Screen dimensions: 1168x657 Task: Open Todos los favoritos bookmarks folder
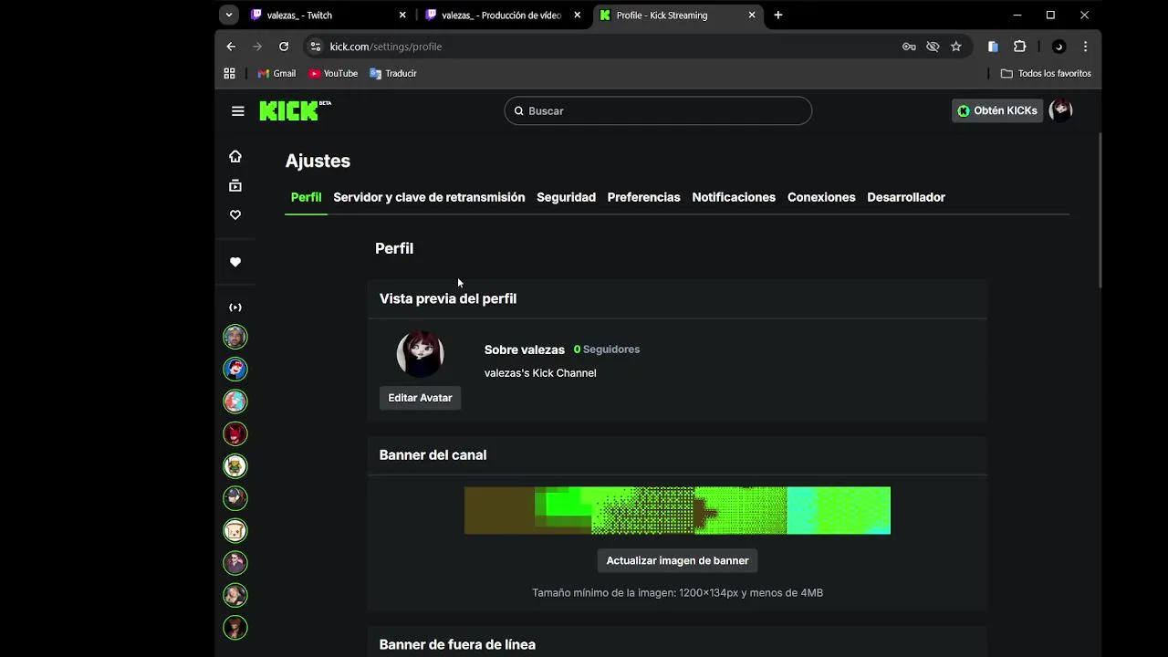pyautogui.click(x=1046, y=73)
